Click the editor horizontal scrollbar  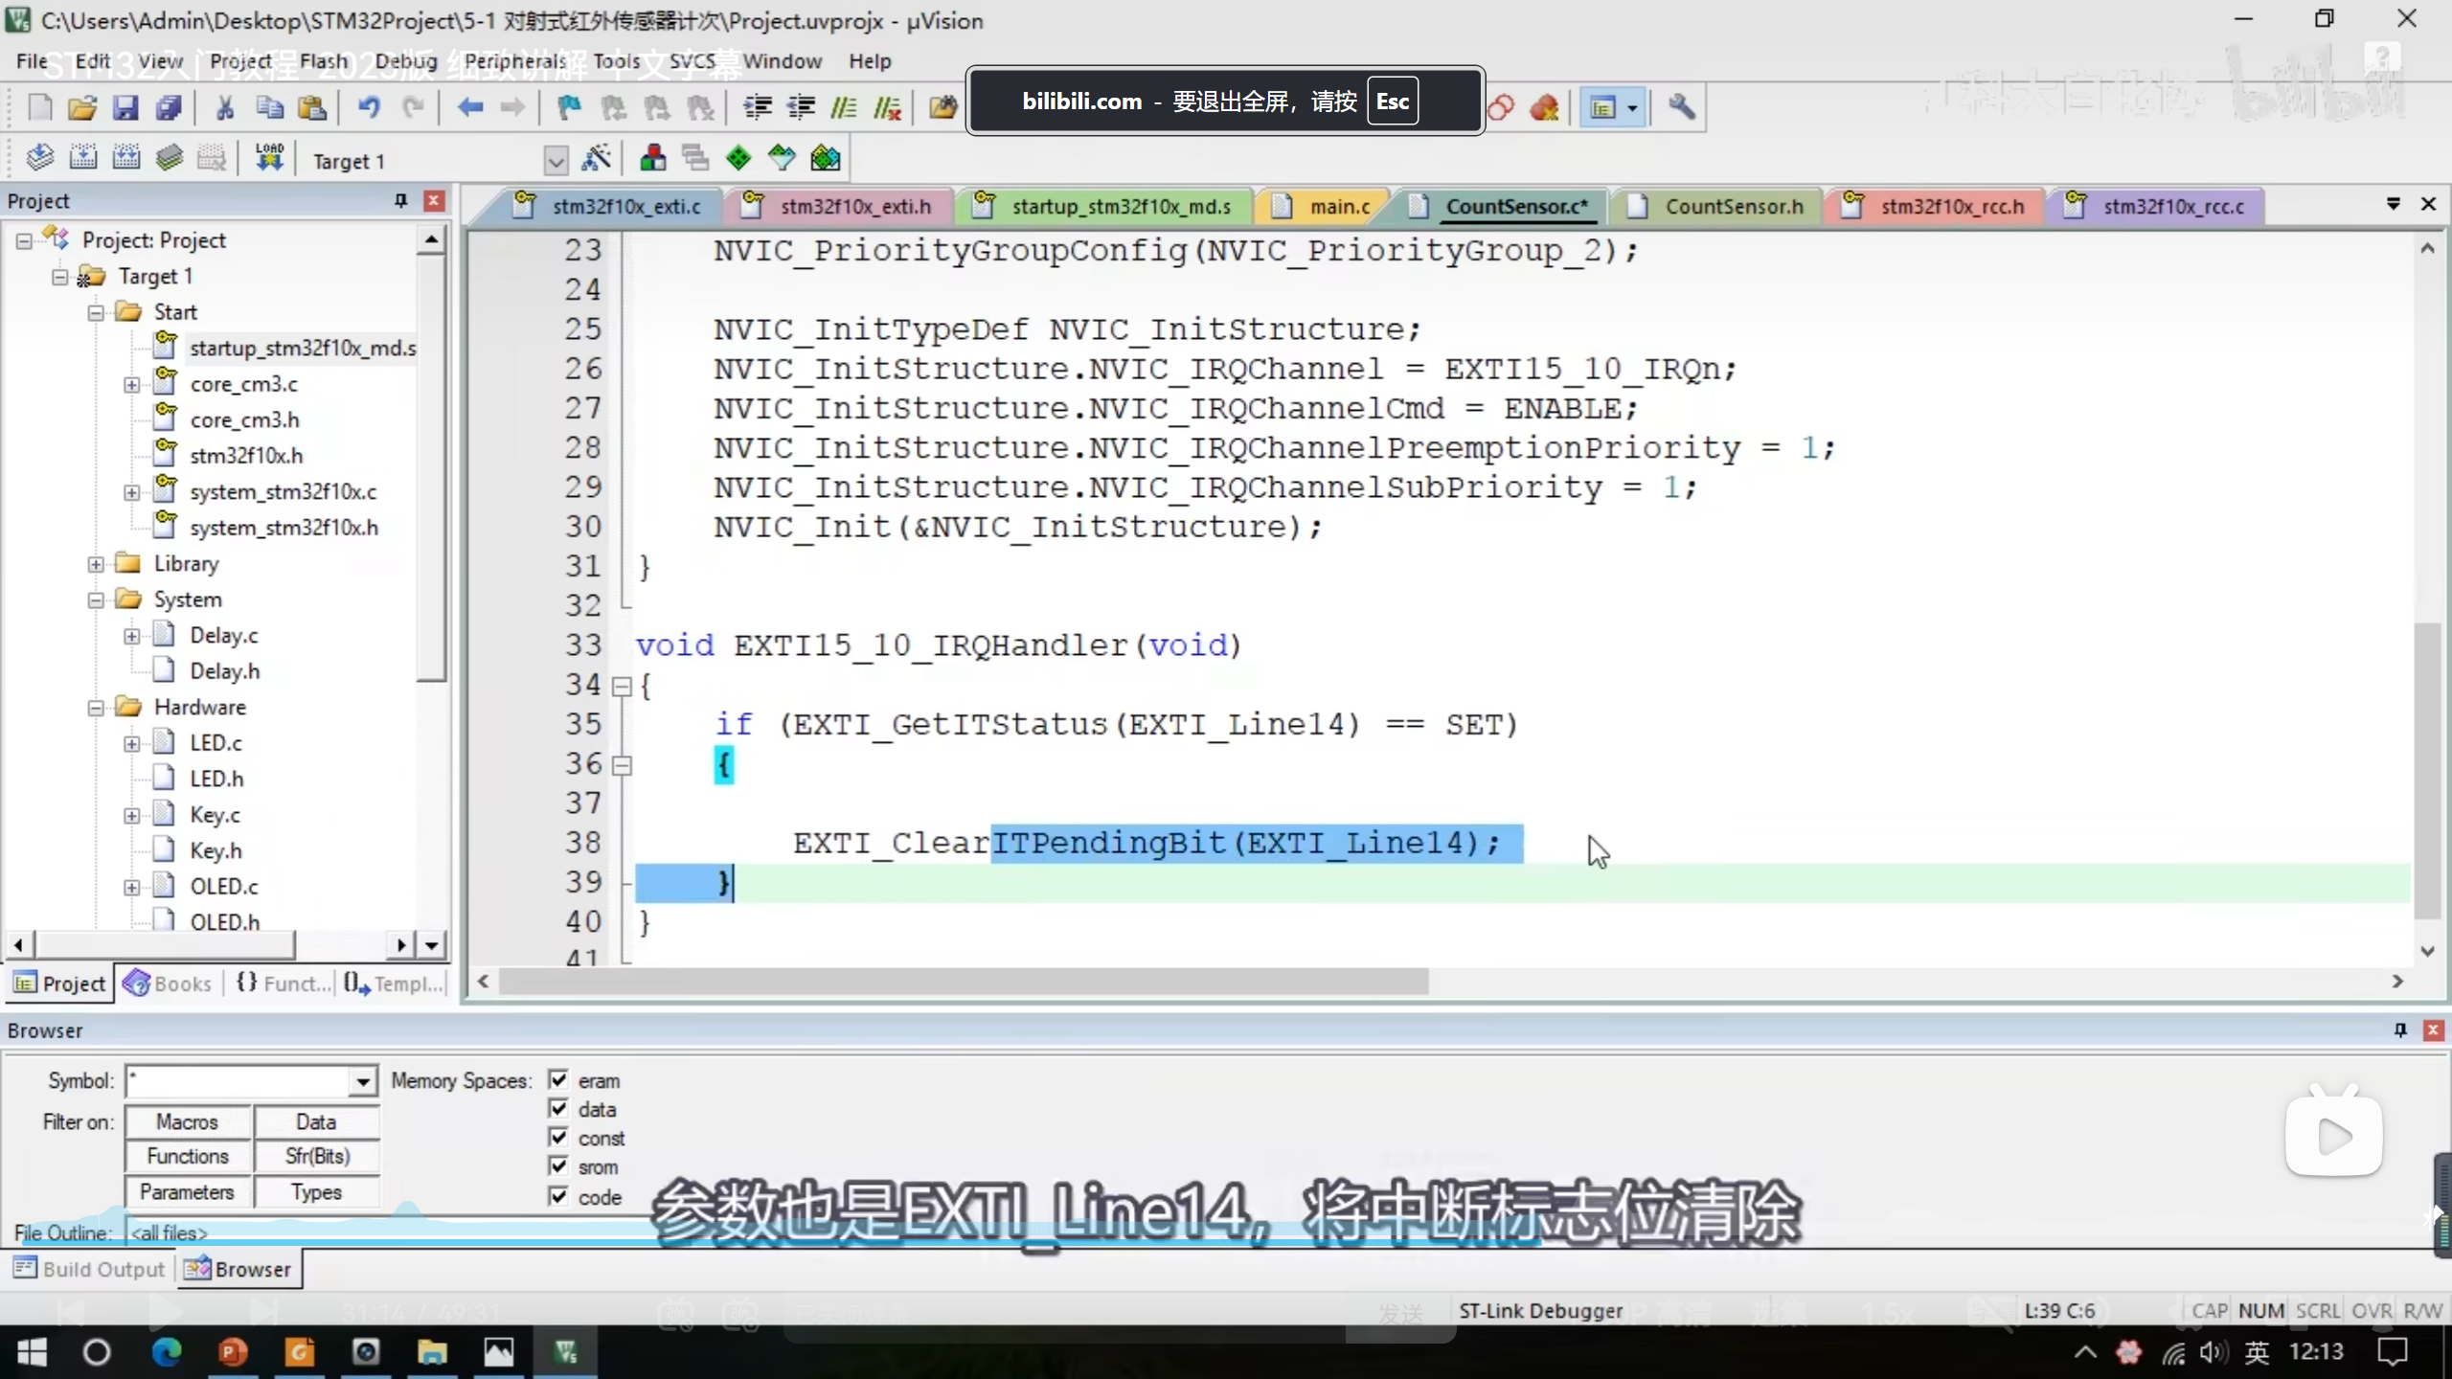tap(963, 981)
